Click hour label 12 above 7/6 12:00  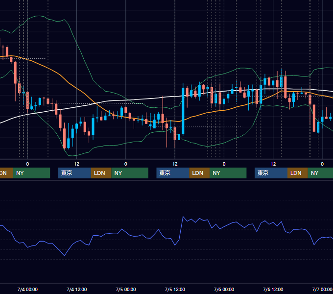click(x=273, y=164)
